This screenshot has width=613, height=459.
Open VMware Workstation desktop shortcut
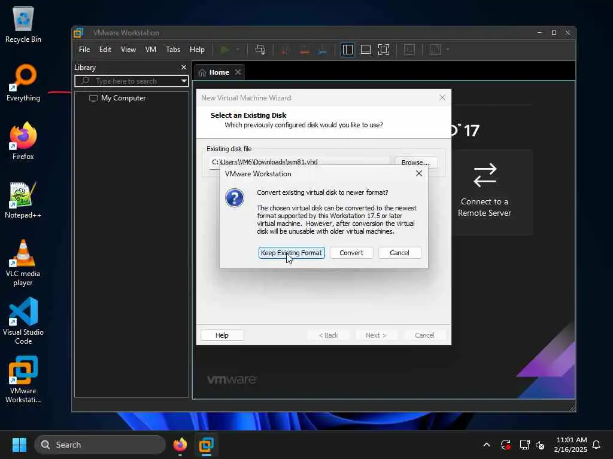coord(23,380)
